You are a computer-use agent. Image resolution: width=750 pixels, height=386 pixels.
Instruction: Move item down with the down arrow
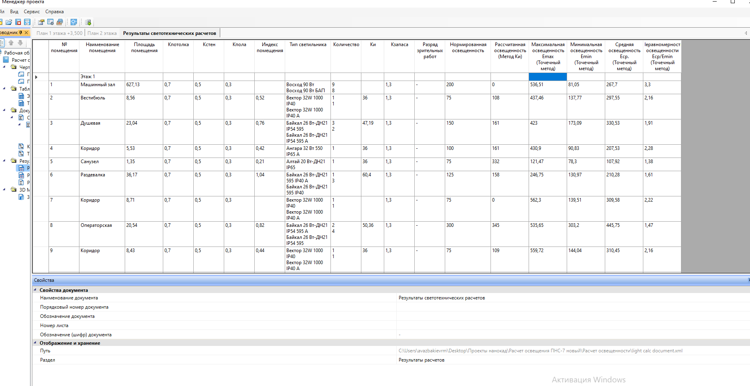coord(20,42)
